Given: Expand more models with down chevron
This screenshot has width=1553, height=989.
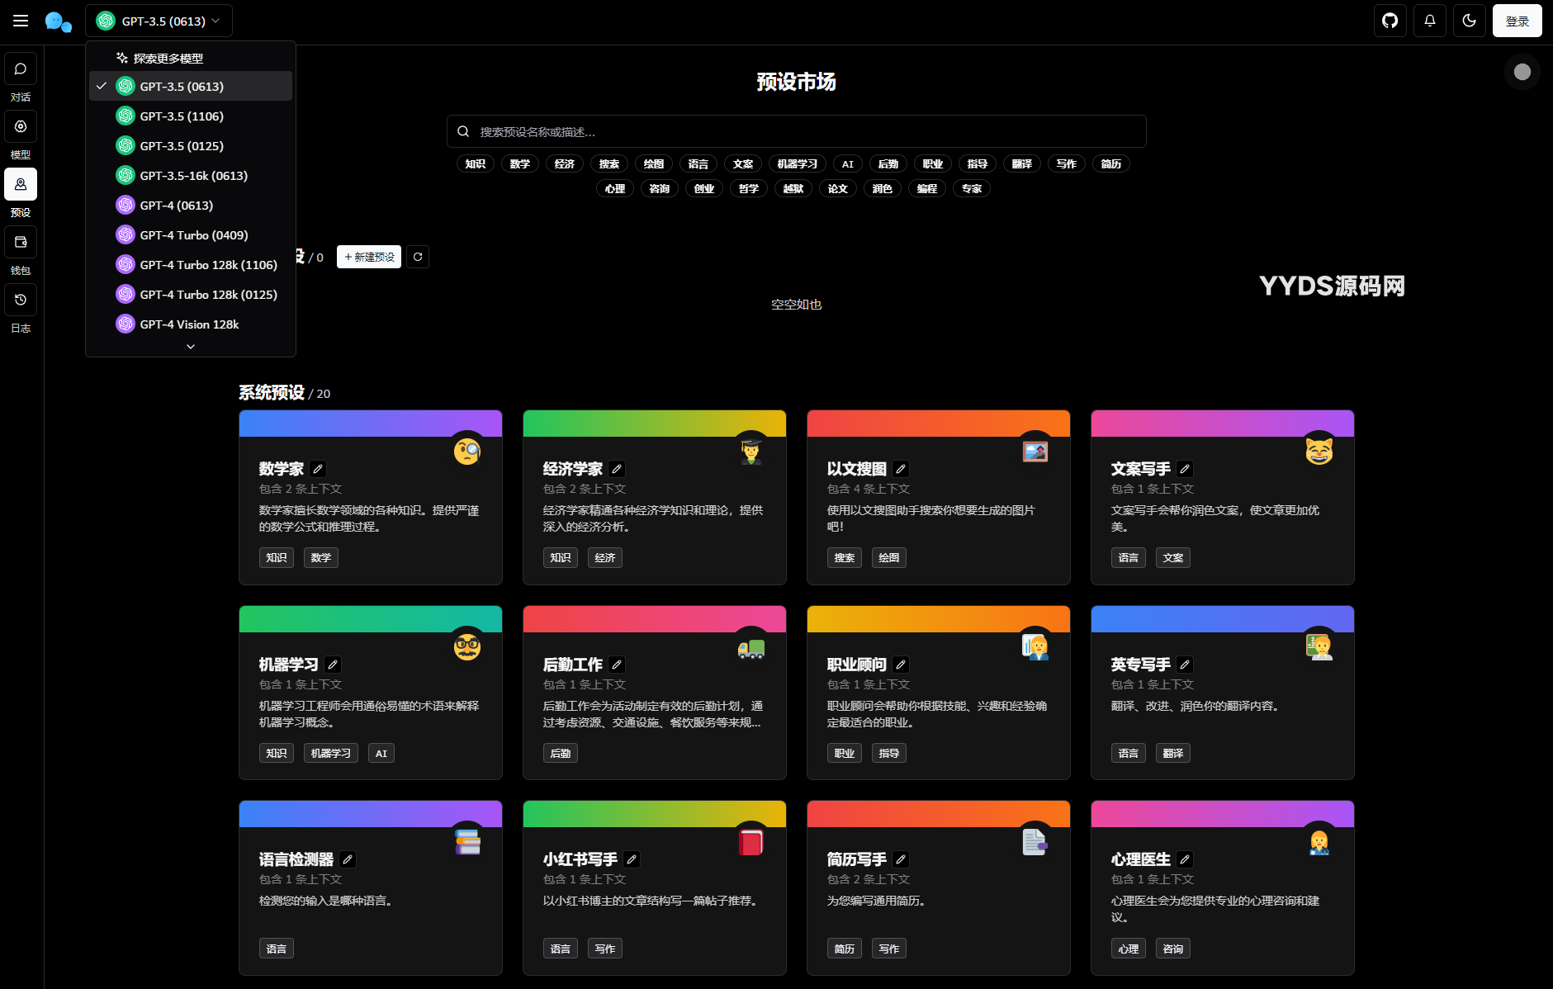Looking at the screenshot, I should (191, 347).
